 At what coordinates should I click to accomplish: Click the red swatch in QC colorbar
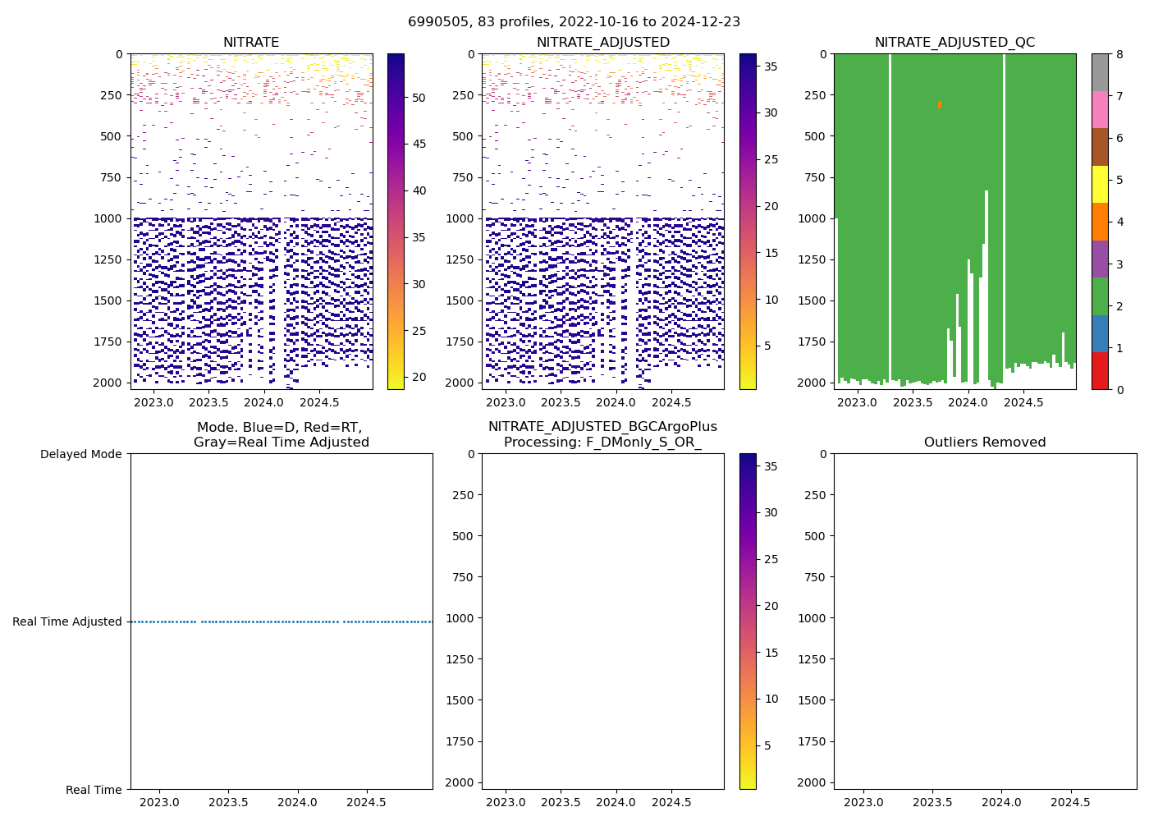[x=1100, y=371]
